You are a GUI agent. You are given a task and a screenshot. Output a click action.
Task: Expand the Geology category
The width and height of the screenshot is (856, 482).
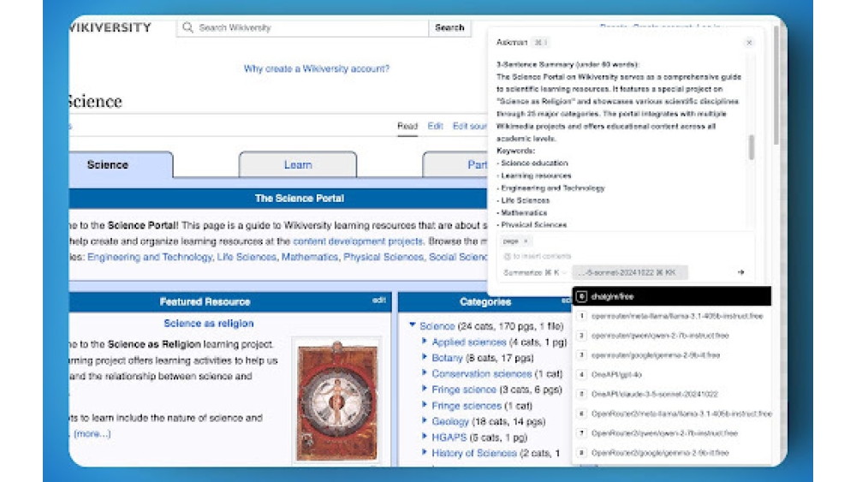click(x=425, y=421)
